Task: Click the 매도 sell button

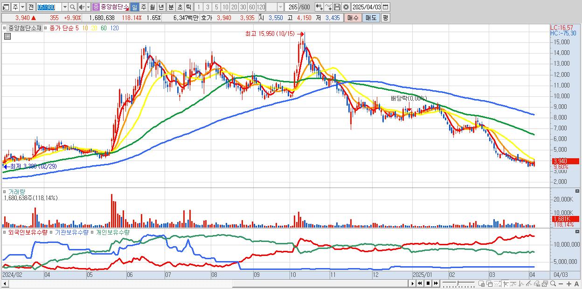Action: (x=371, y=18)
